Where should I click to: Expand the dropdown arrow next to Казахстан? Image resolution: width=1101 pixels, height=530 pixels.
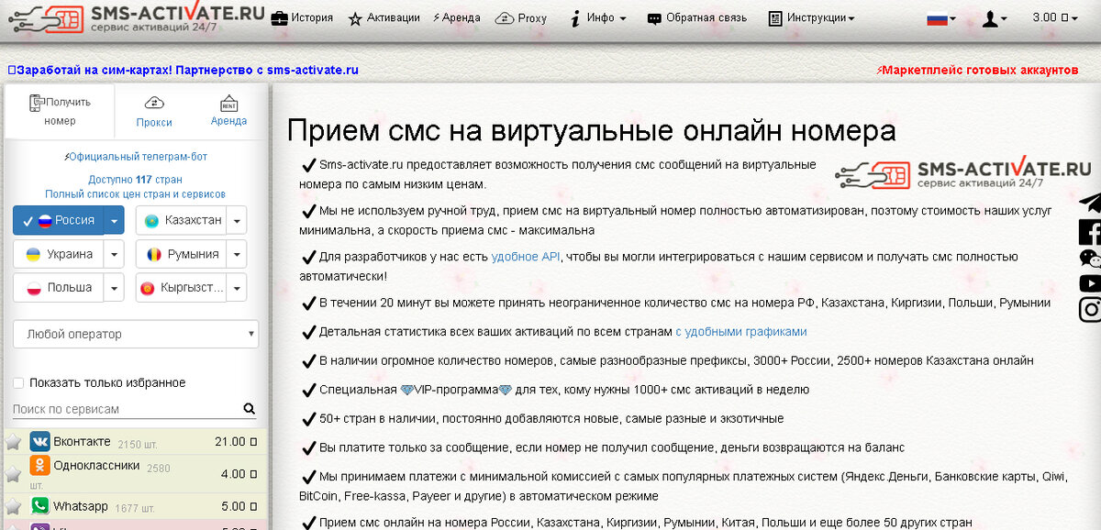coord(236,221)
